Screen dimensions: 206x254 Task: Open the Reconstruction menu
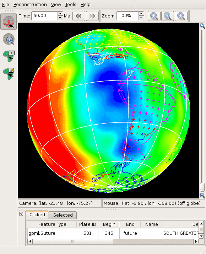30,5
